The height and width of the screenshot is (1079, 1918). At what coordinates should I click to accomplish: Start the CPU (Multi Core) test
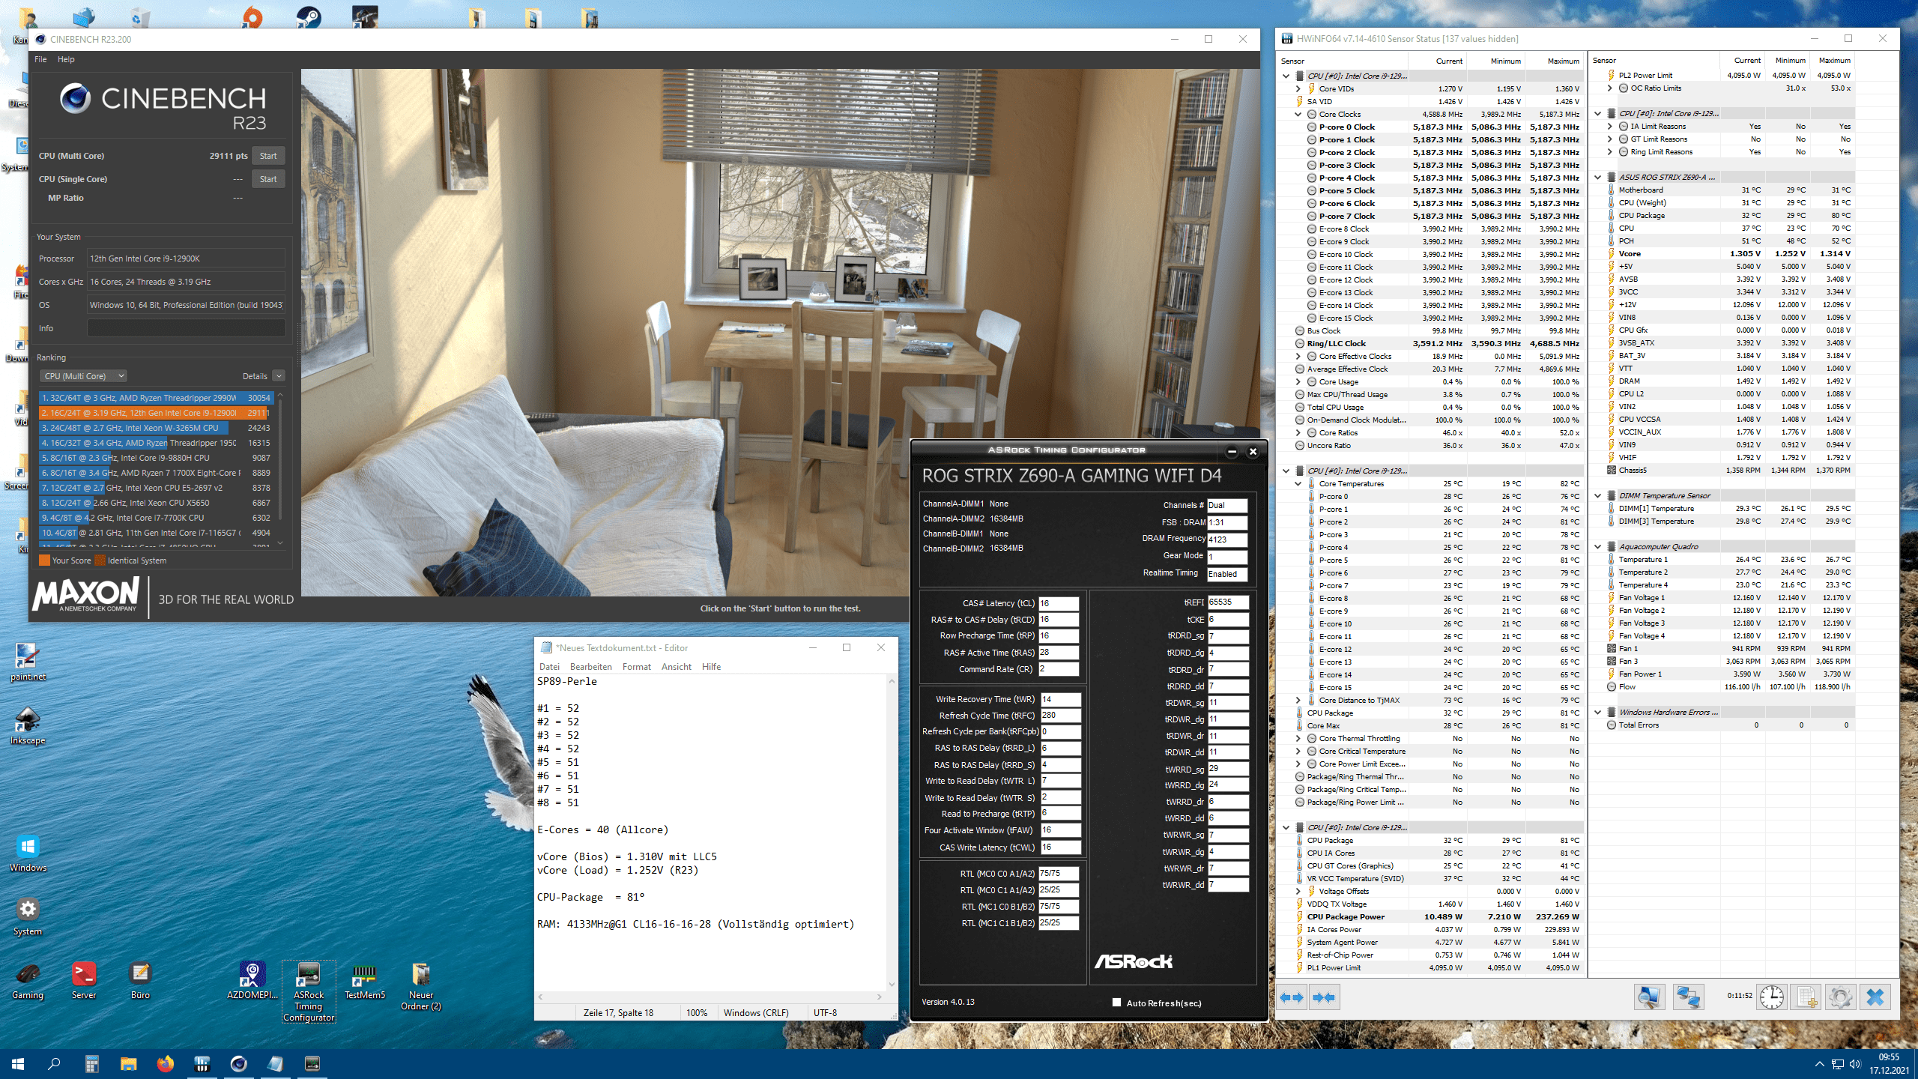(268, 156)
